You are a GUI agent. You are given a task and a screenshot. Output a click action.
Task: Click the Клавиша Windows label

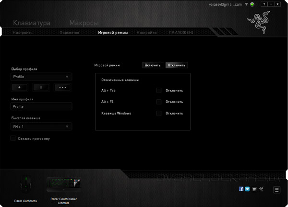coord(116,113)
